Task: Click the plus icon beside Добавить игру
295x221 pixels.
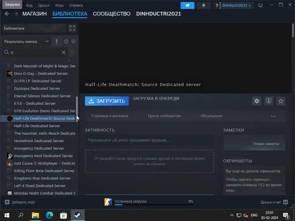Action: (x=7, y=202)
